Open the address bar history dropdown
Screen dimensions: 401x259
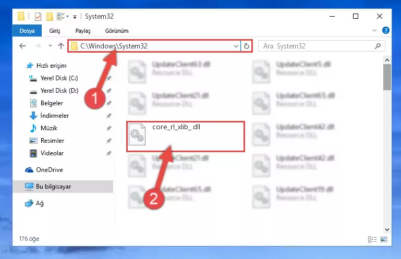point(236,46)
